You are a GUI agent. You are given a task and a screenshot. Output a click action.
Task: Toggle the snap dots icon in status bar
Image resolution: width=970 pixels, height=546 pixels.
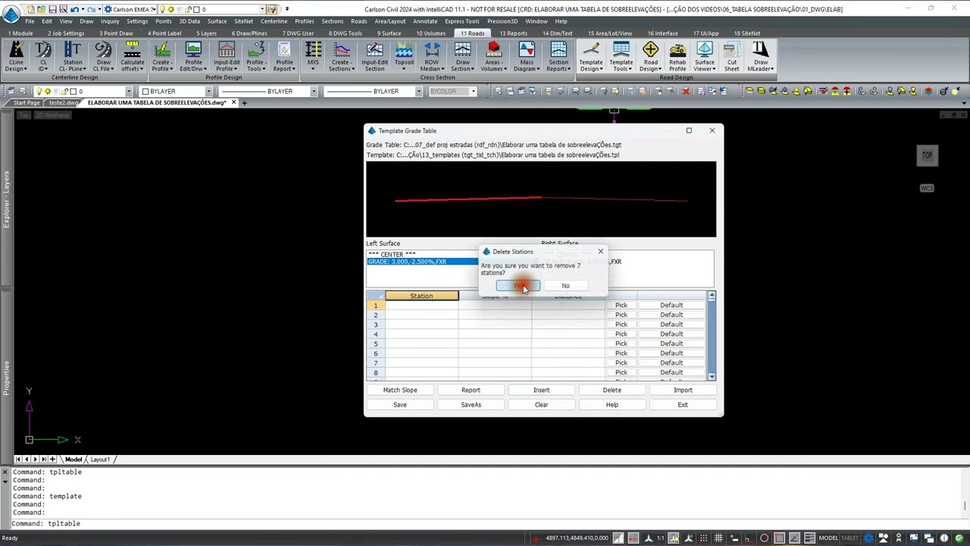click(x=702, y=538)
